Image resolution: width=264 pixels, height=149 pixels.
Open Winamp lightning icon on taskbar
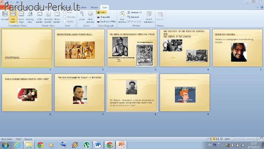[x=75, y=145]
